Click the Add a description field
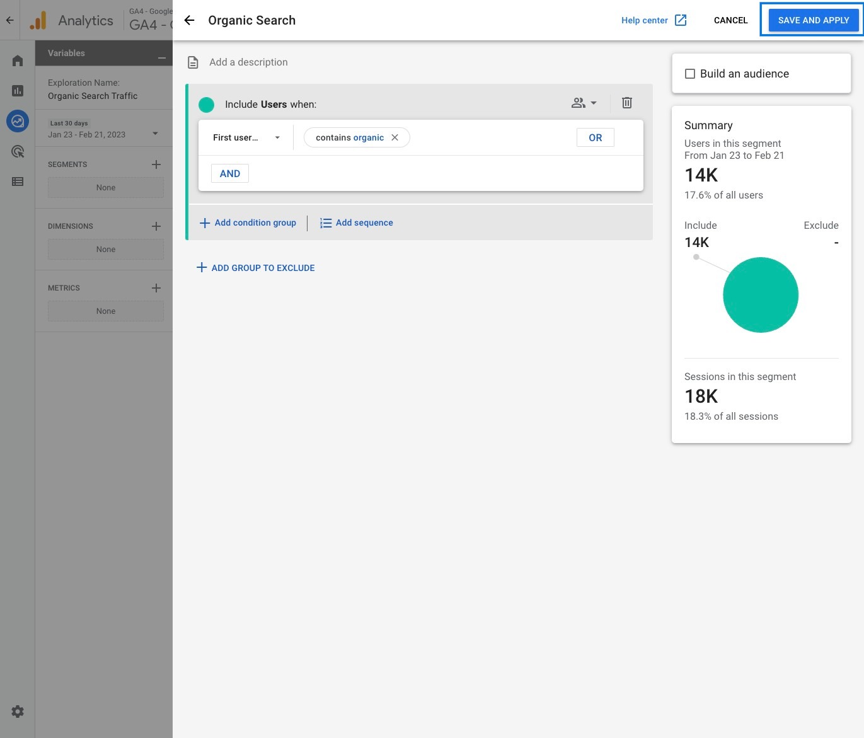 pyautogui.click(x=248, y=62)
